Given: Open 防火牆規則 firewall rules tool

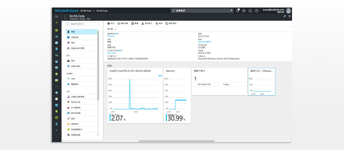Looking at the screenshot, I should tap(81, 108).
